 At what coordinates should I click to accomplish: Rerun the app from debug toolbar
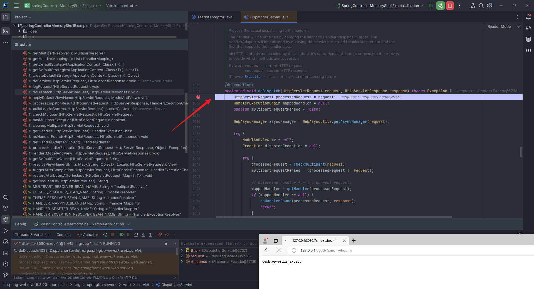click(x=105, y=235)
